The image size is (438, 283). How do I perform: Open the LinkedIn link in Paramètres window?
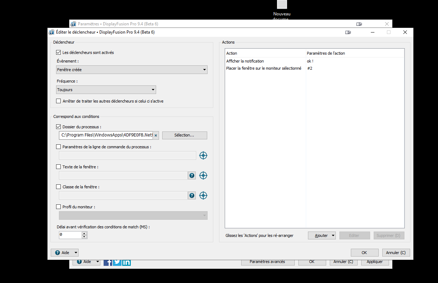(x=126, y=262)
